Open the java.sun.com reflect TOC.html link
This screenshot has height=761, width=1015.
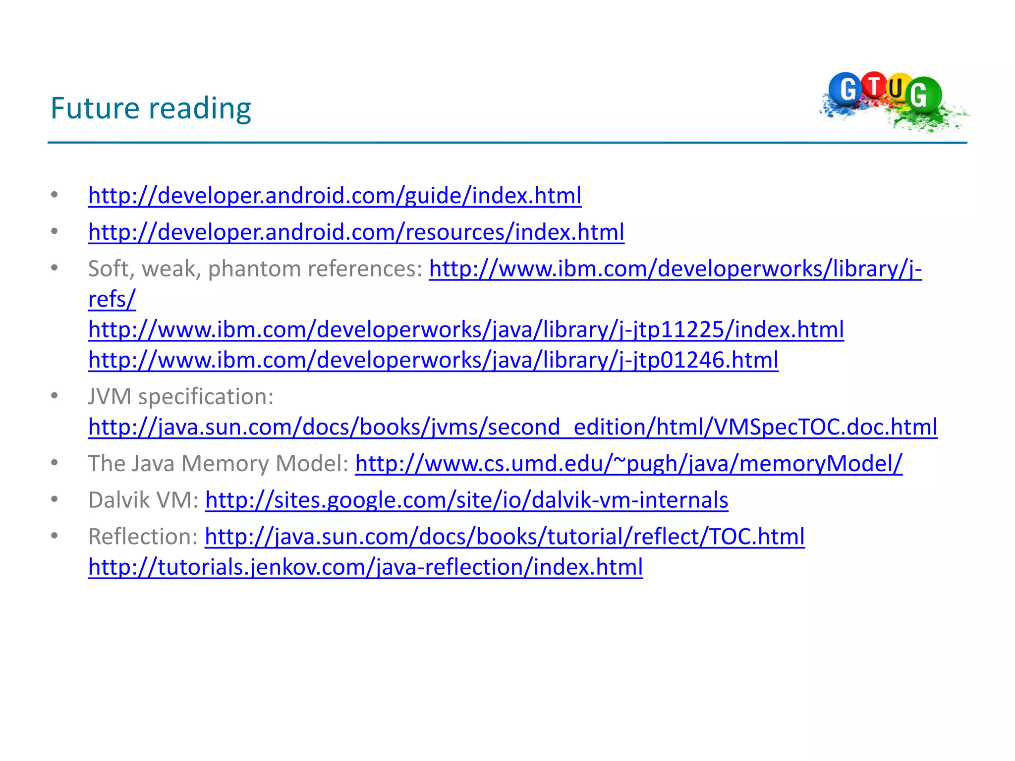(505, 537)
